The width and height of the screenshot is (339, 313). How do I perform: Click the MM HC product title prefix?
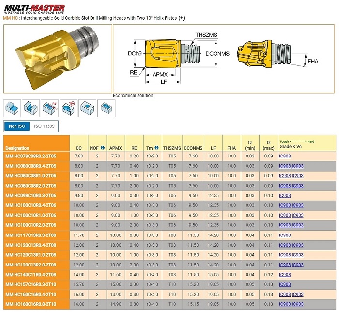(10, 18)
